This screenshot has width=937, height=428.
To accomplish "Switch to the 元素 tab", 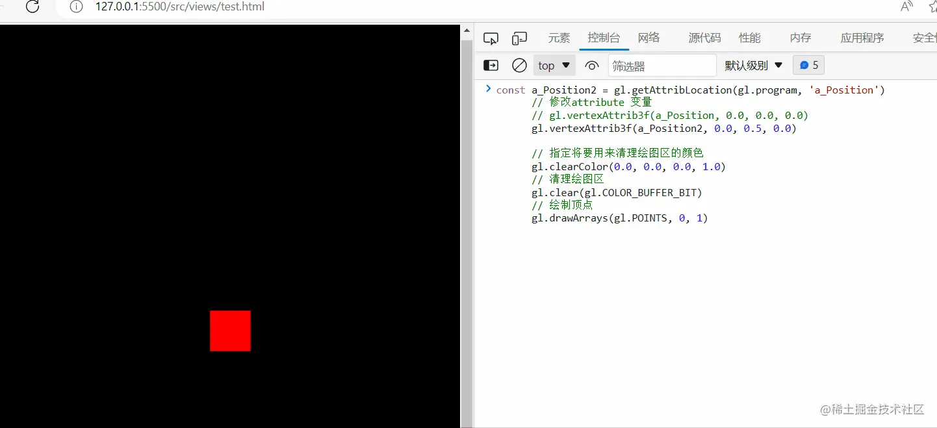I will point(559,38).
